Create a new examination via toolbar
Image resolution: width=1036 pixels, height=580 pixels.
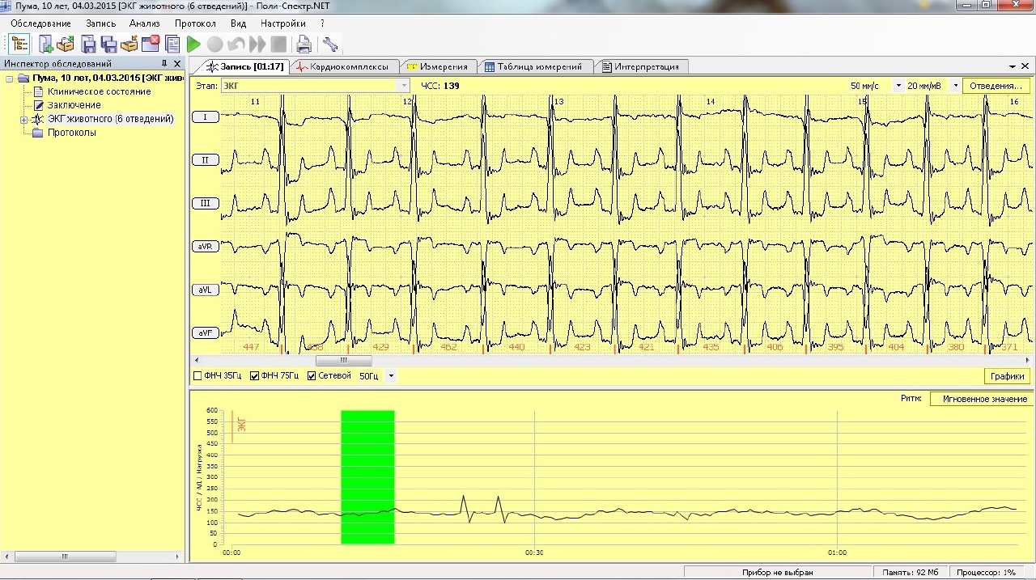coord(45,44)
